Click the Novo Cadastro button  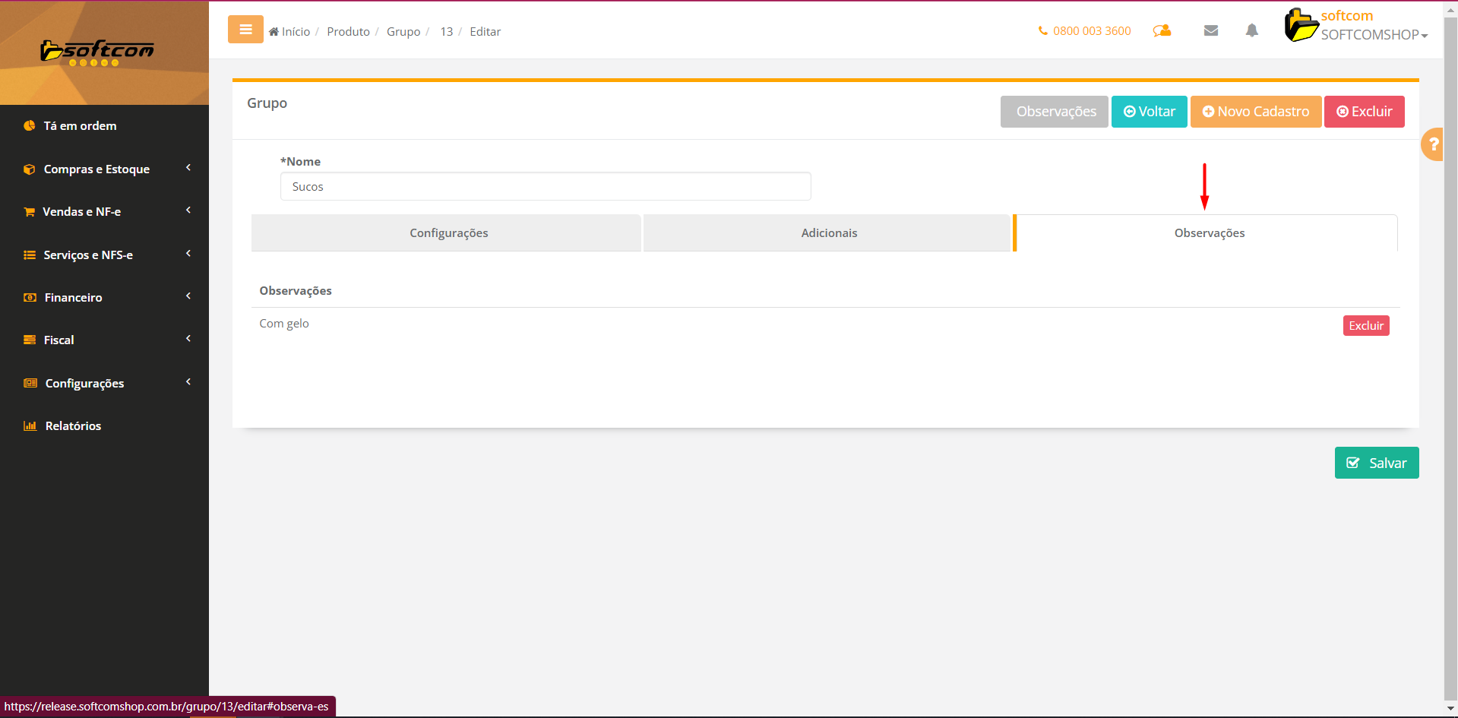[x=1255, y=112]
